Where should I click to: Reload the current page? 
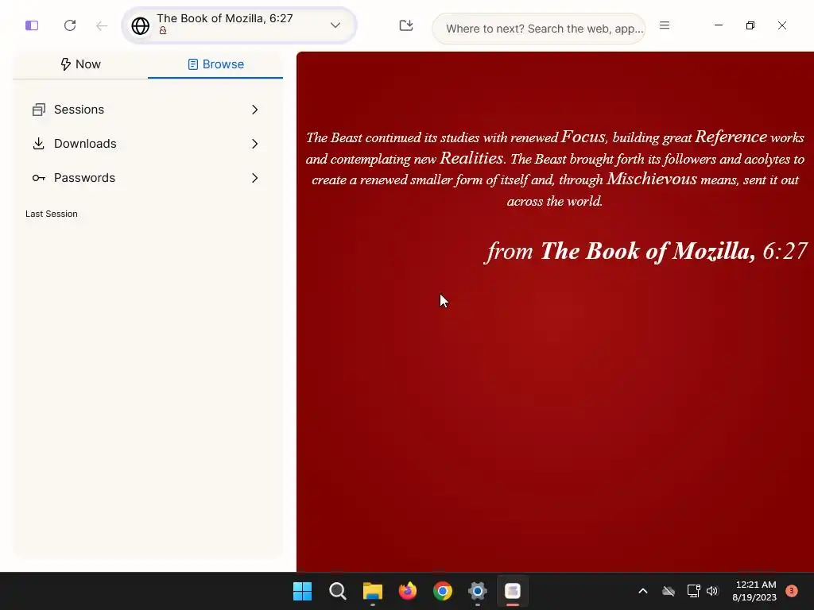pyautogui.click(x=70, y=25)
